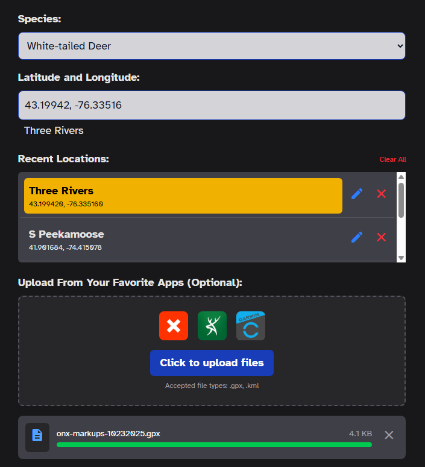Click to upload files button
This screenshot has width=425, height=467.
pos(212,363)
